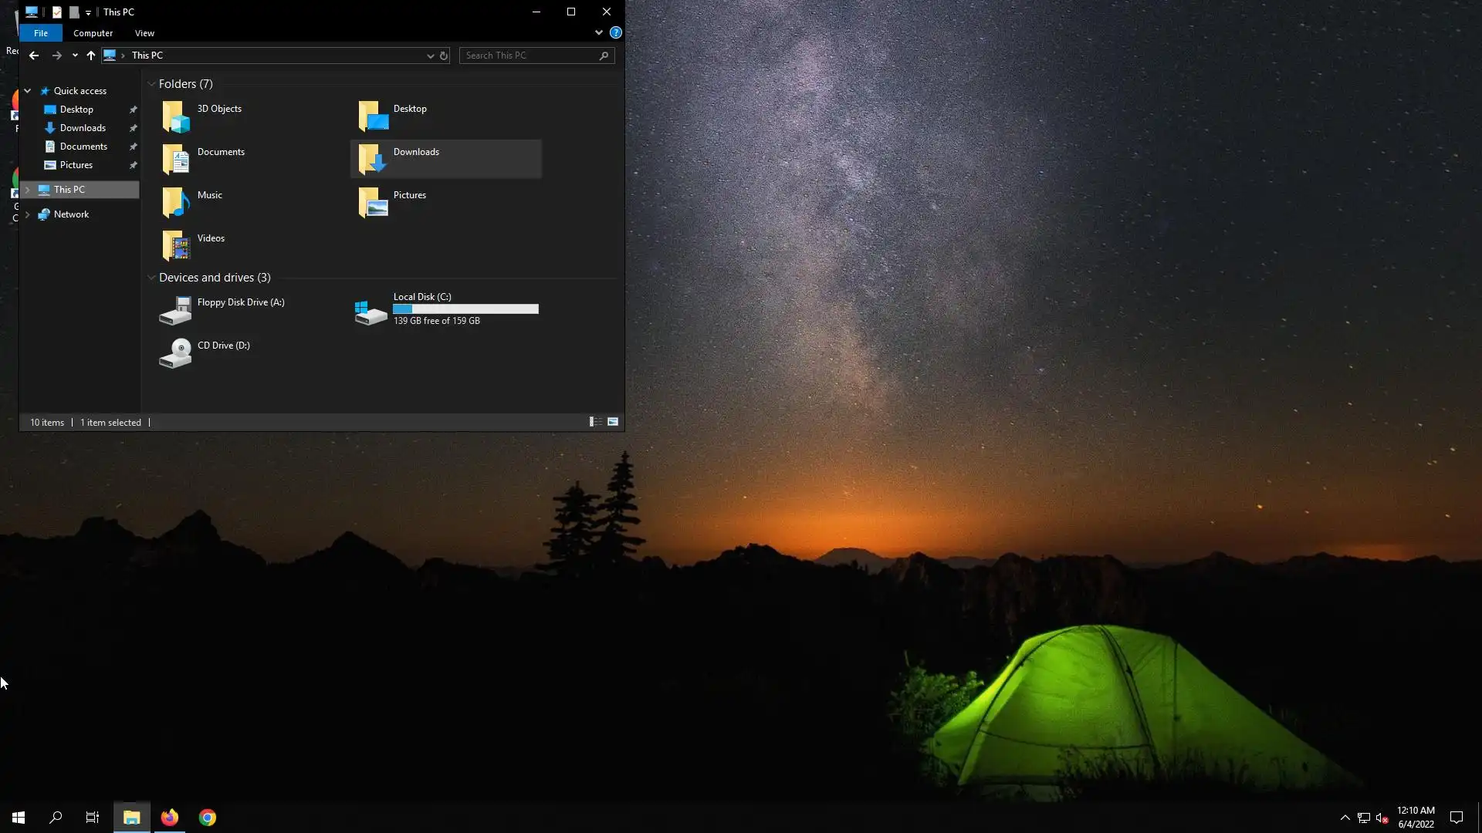Toggle ribbon expand chevron
1482x833 pixels.
point(598,32)
